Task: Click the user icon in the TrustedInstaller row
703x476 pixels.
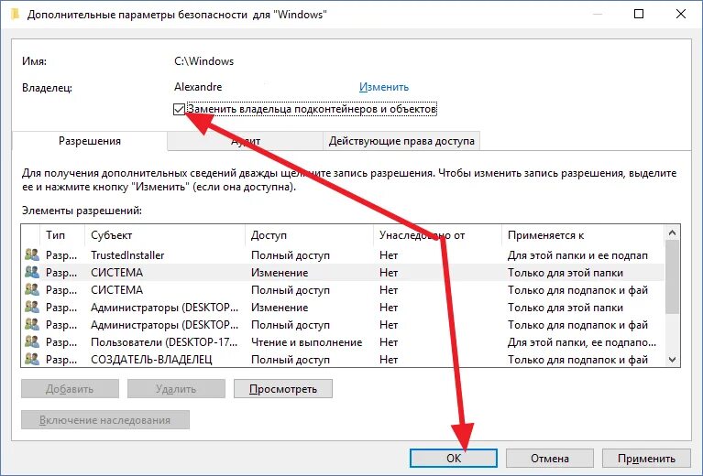Action: (32, 254)
